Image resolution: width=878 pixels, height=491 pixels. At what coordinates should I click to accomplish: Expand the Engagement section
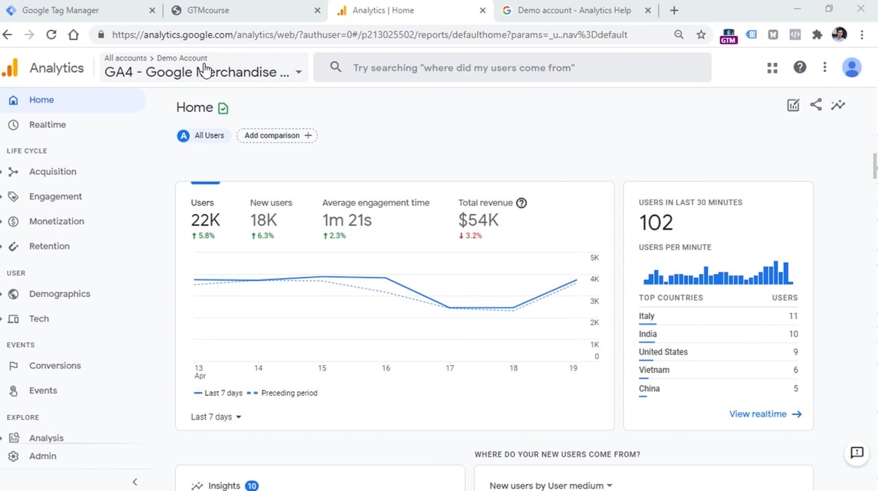[55, 196]
